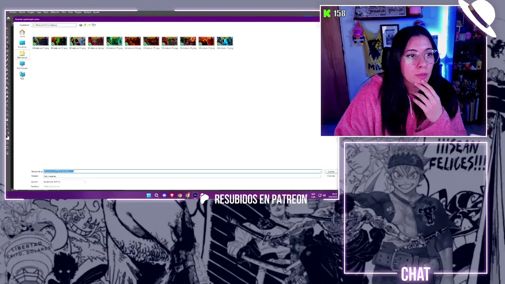Open Red network location in sidebar
This screenshot has height=284, width=505.
coord(22,76)
